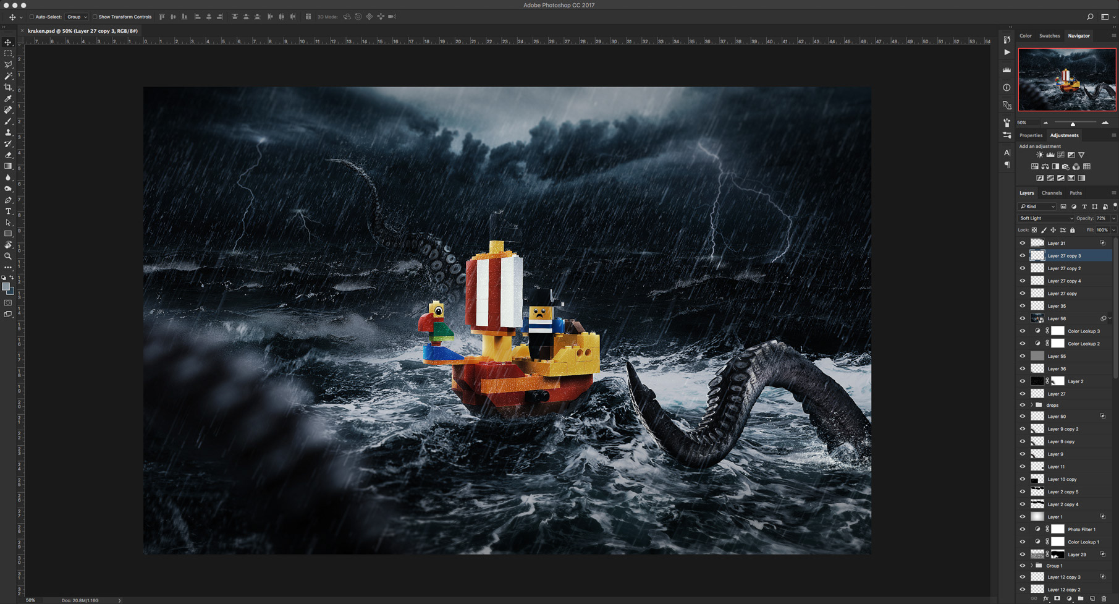
Task: Toggle visibility of Layer 29
Action: coord(1022,555)
